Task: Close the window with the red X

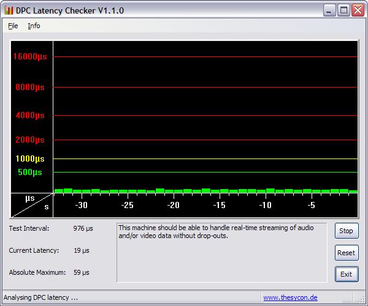Action: [x=358, y=10]
